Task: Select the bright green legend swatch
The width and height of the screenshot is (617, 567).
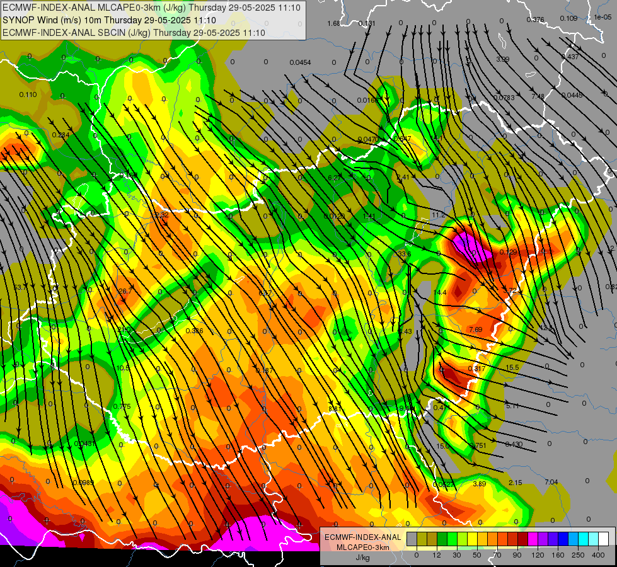Action: tap(453, 539)
